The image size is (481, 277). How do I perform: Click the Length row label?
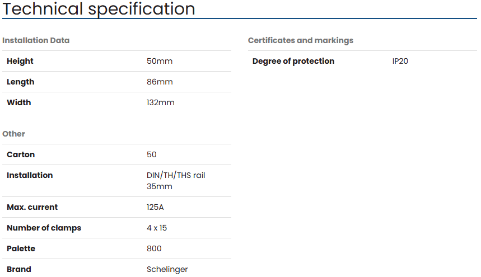(x=21, y=82)
